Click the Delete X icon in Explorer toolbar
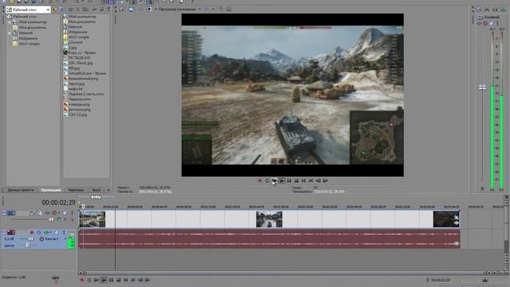Viewport: 510px width, 287px height. [x=78, y=10]
